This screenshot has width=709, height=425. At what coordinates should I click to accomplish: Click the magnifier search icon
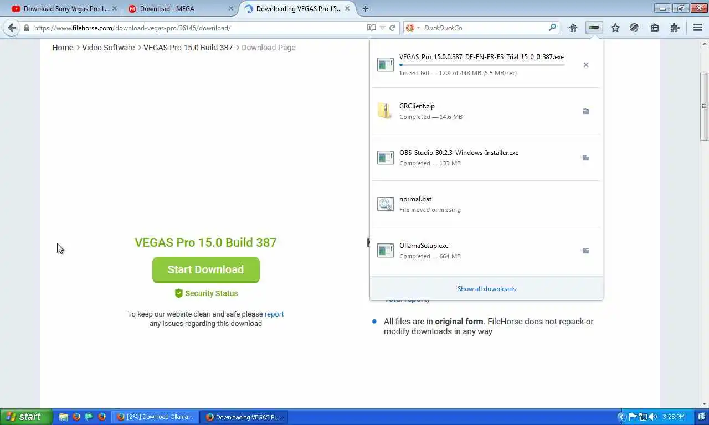(552, 28)
